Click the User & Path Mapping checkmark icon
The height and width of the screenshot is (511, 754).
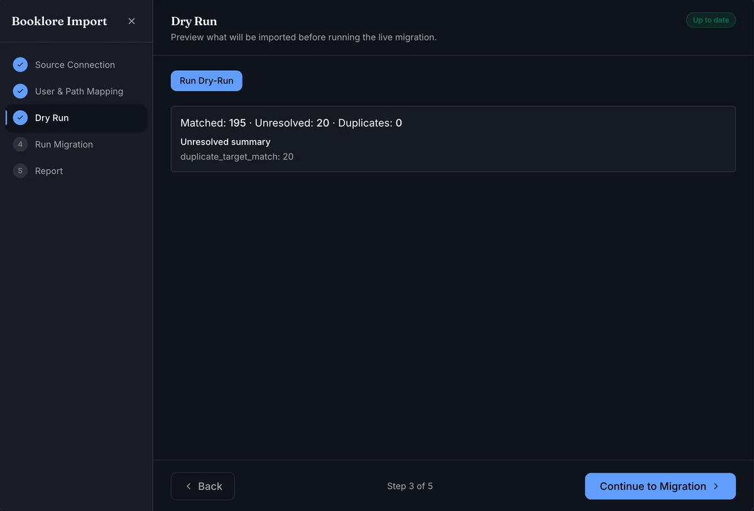pyautogui.click(x=20, y=91)
